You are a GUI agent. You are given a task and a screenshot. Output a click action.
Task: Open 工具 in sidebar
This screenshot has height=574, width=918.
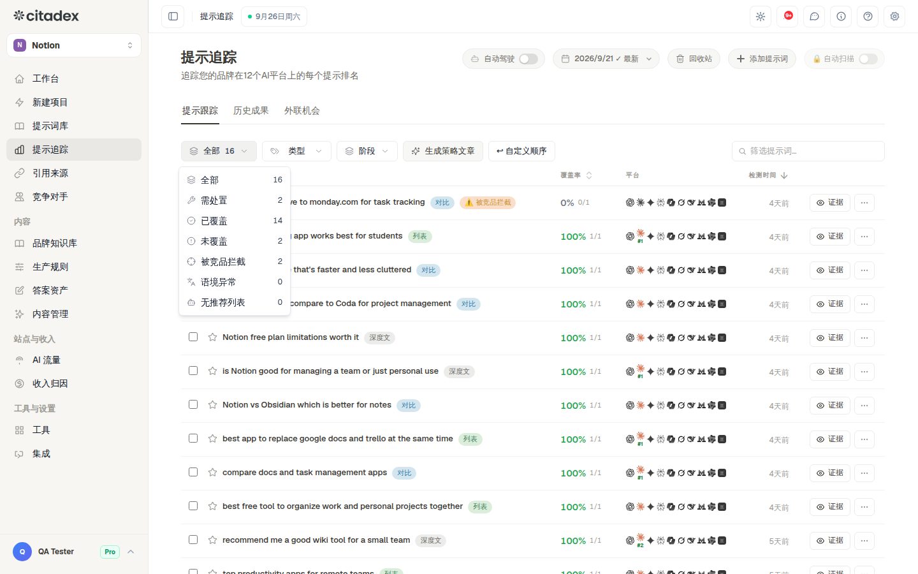coord(74,430)
